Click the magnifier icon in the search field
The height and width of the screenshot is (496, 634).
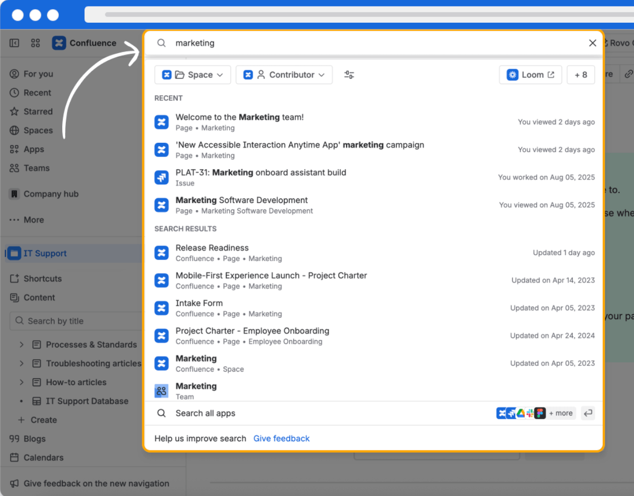pos(161,43)
